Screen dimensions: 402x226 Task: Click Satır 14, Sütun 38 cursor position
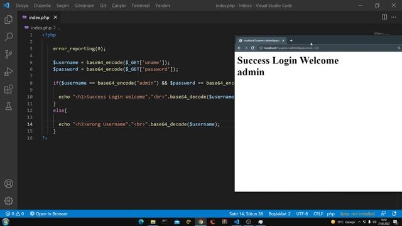point(246,213)
